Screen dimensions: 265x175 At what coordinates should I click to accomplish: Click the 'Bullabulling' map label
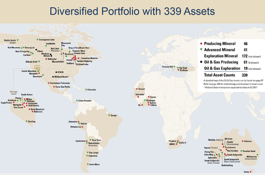click(227, 165)
